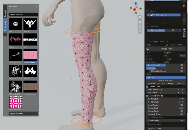Delete placement with the small trash icon

184,36
